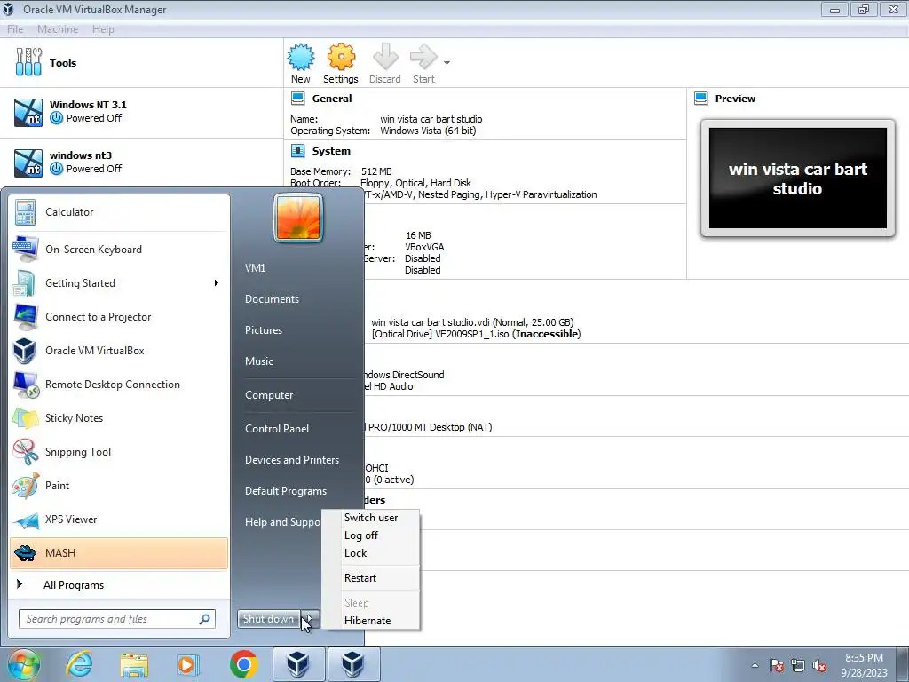Expand Getting Started submenu arrow
The width and height of the screenshot is (909, 682).
click(217, 283)
